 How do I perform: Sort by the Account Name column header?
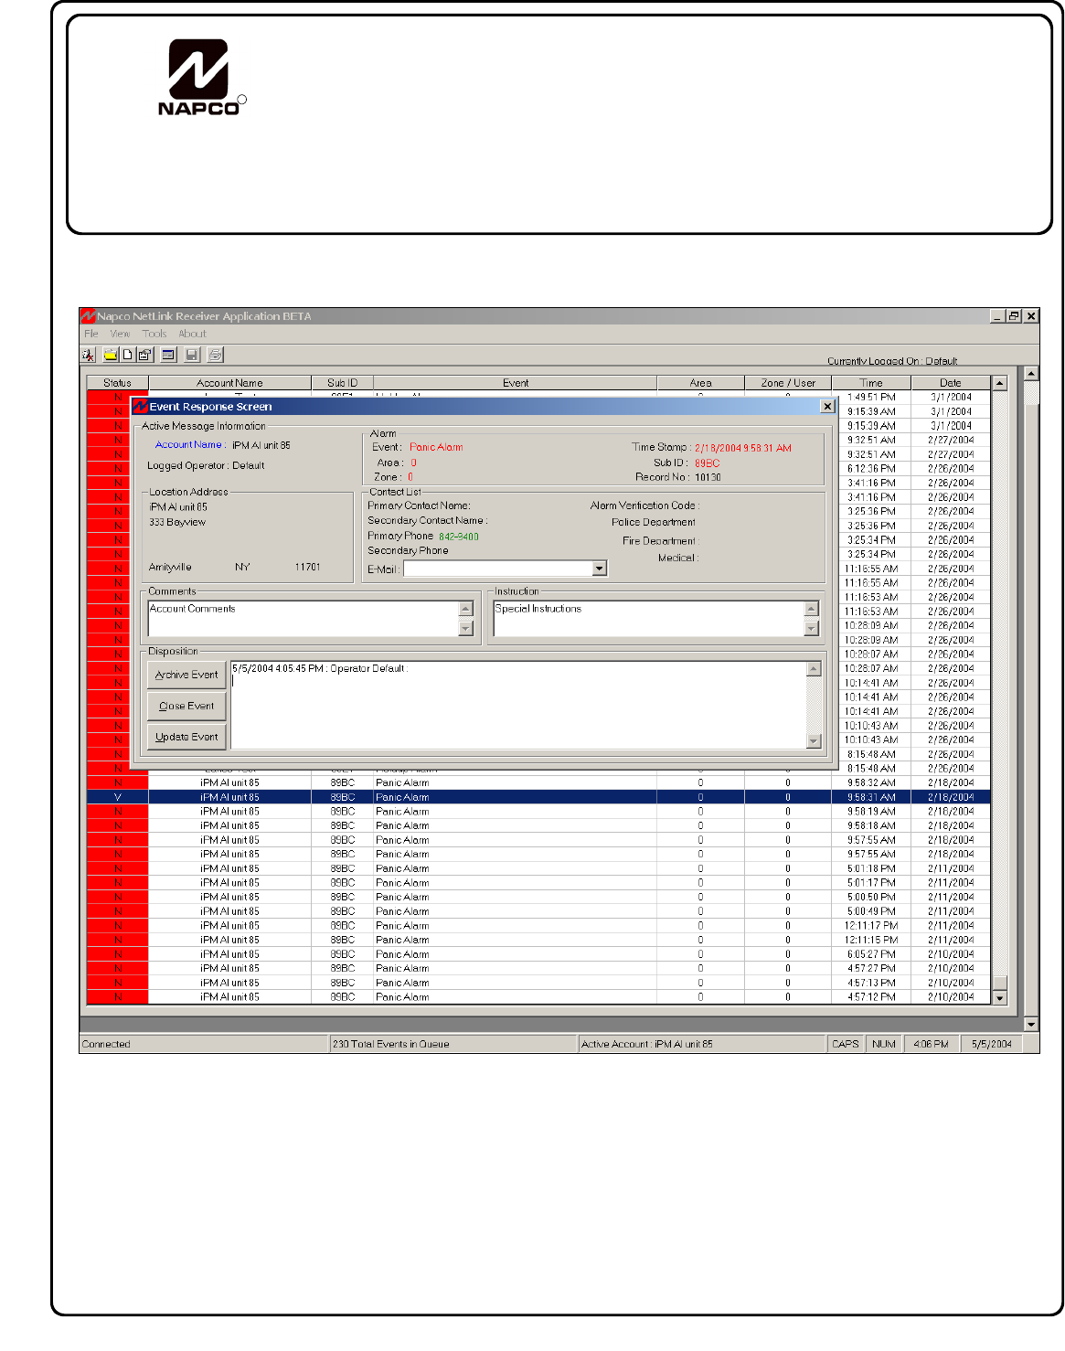coord(229,383)
